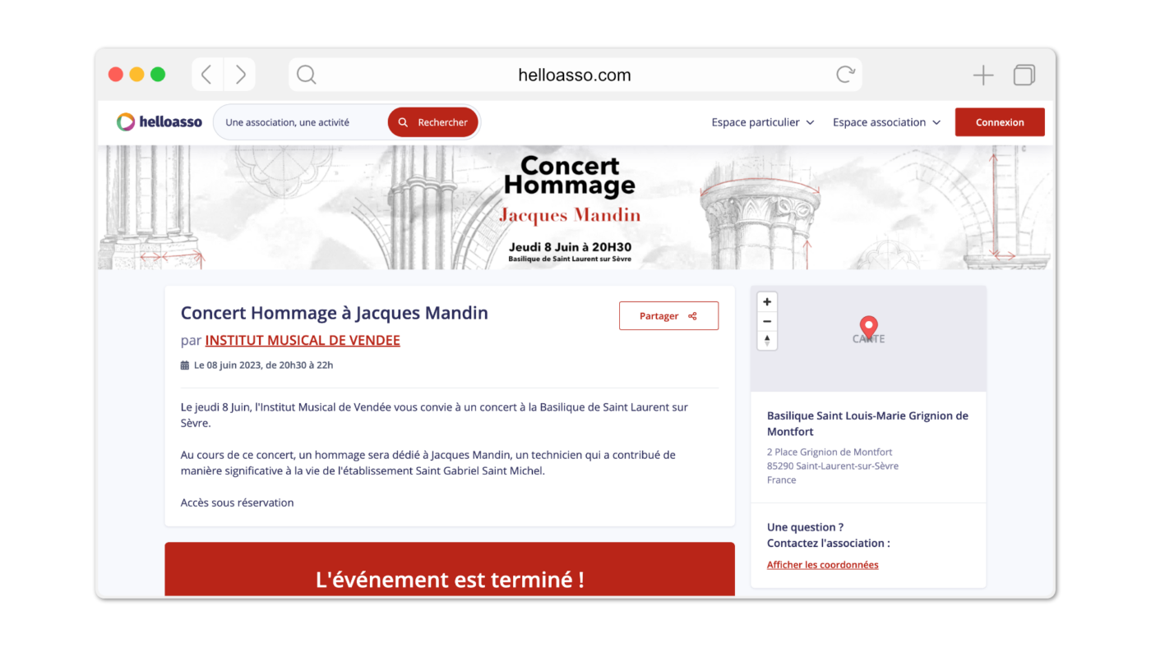Click the map area

tap(868, 339)
